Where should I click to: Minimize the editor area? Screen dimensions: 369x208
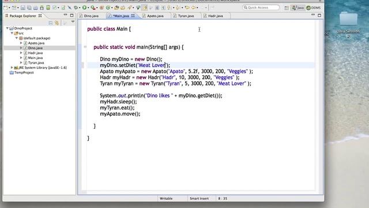point(313,15)
